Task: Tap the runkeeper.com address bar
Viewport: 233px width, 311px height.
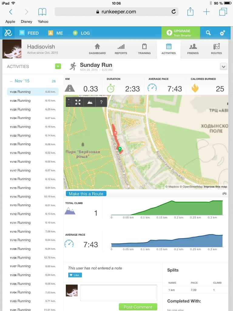Action: click(116, 12)
